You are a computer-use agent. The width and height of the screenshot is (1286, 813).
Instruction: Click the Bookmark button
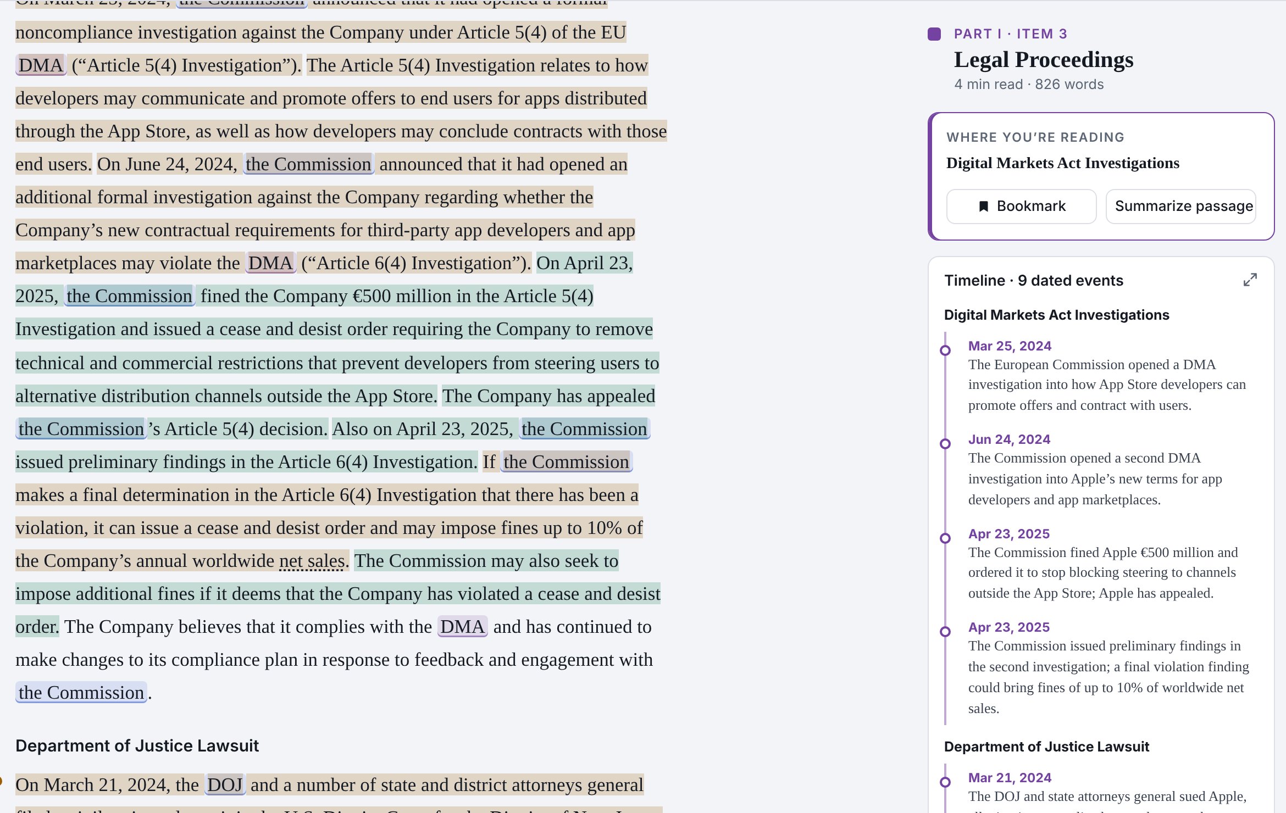(1021, 206)
